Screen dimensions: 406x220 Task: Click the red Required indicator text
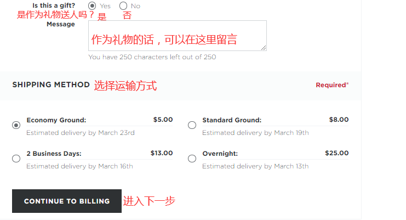(332, 85)
